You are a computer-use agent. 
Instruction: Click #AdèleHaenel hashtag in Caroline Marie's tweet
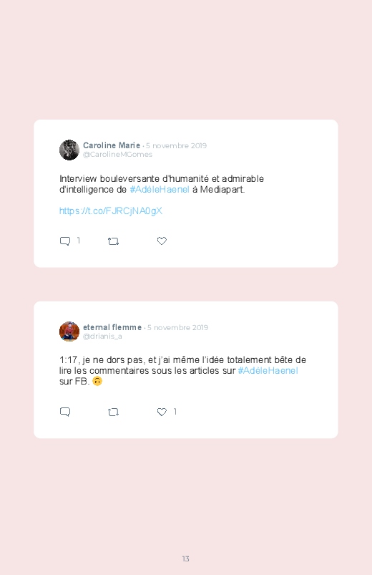click(x=160, y=190)
